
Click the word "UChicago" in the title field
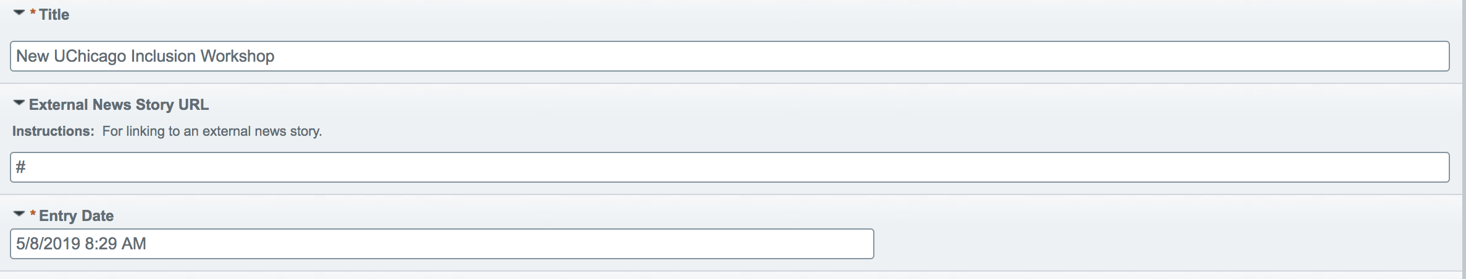pos(90,56)
